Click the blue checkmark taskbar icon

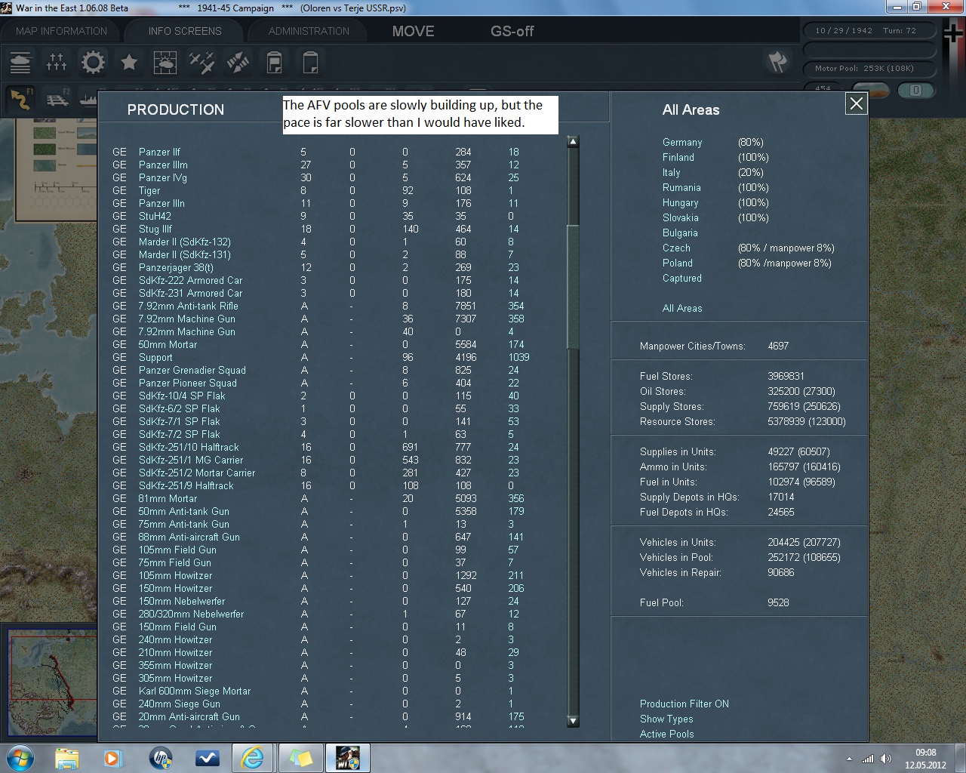(x=207, y=758)
